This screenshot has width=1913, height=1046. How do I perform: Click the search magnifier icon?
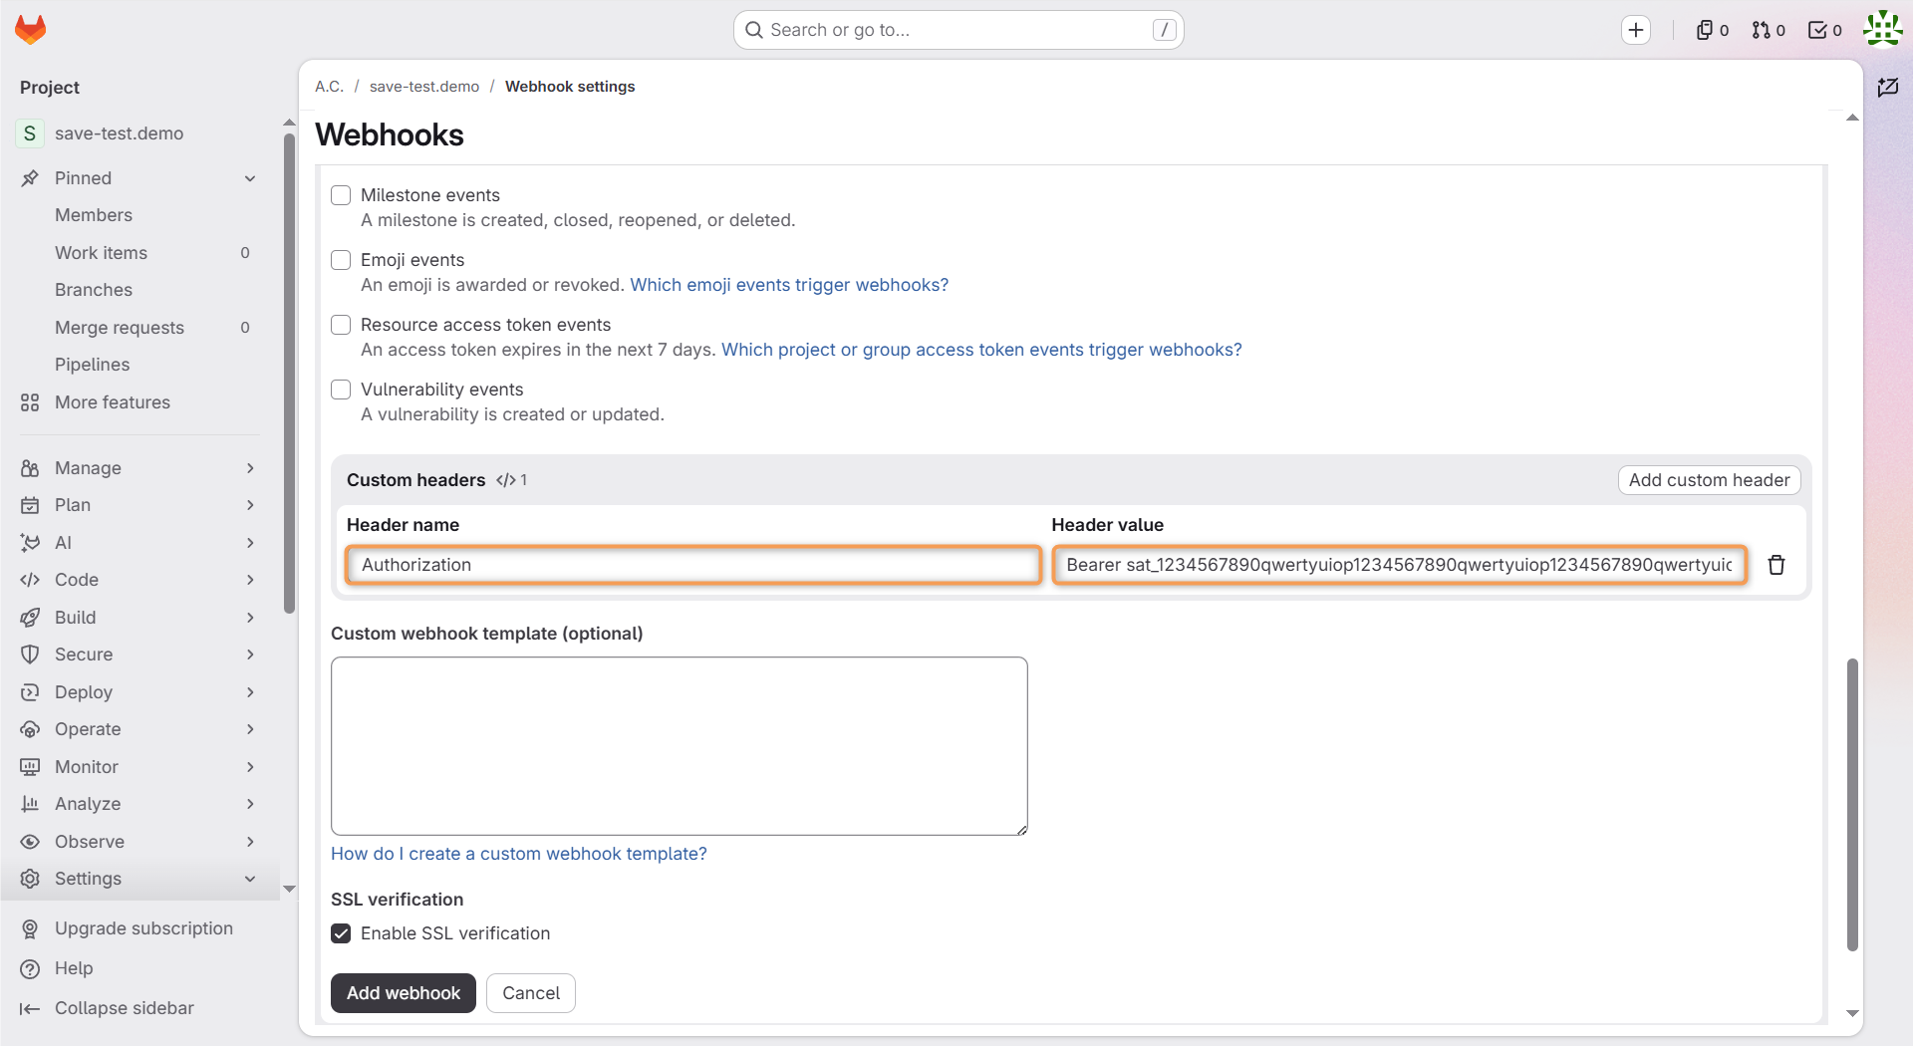point(754,30)
